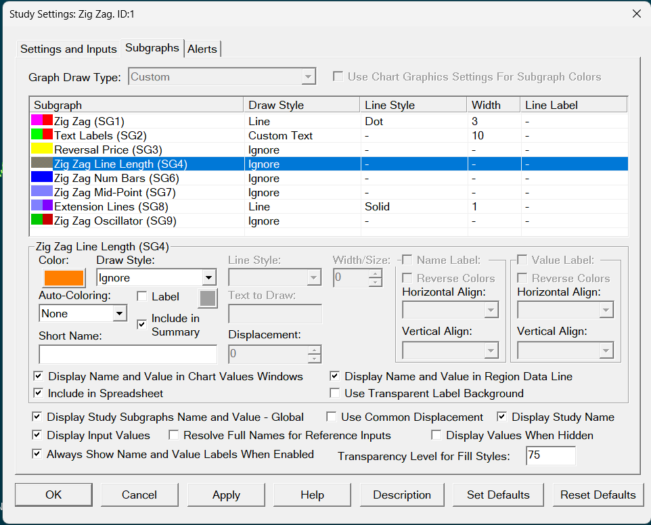Uncheck Include in Spreadsheet
The height and width of the screenshot is (525, 651).
38,393
